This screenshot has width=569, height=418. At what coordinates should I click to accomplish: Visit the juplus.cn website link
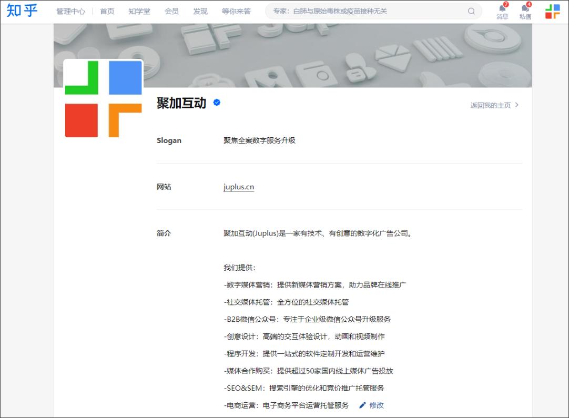point(238,187)
